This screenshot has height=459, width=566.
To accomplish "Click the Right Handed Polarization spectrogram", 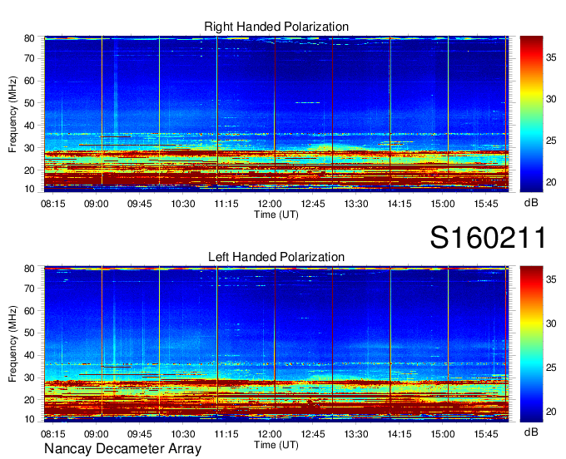I will click(x=276, y=114).
